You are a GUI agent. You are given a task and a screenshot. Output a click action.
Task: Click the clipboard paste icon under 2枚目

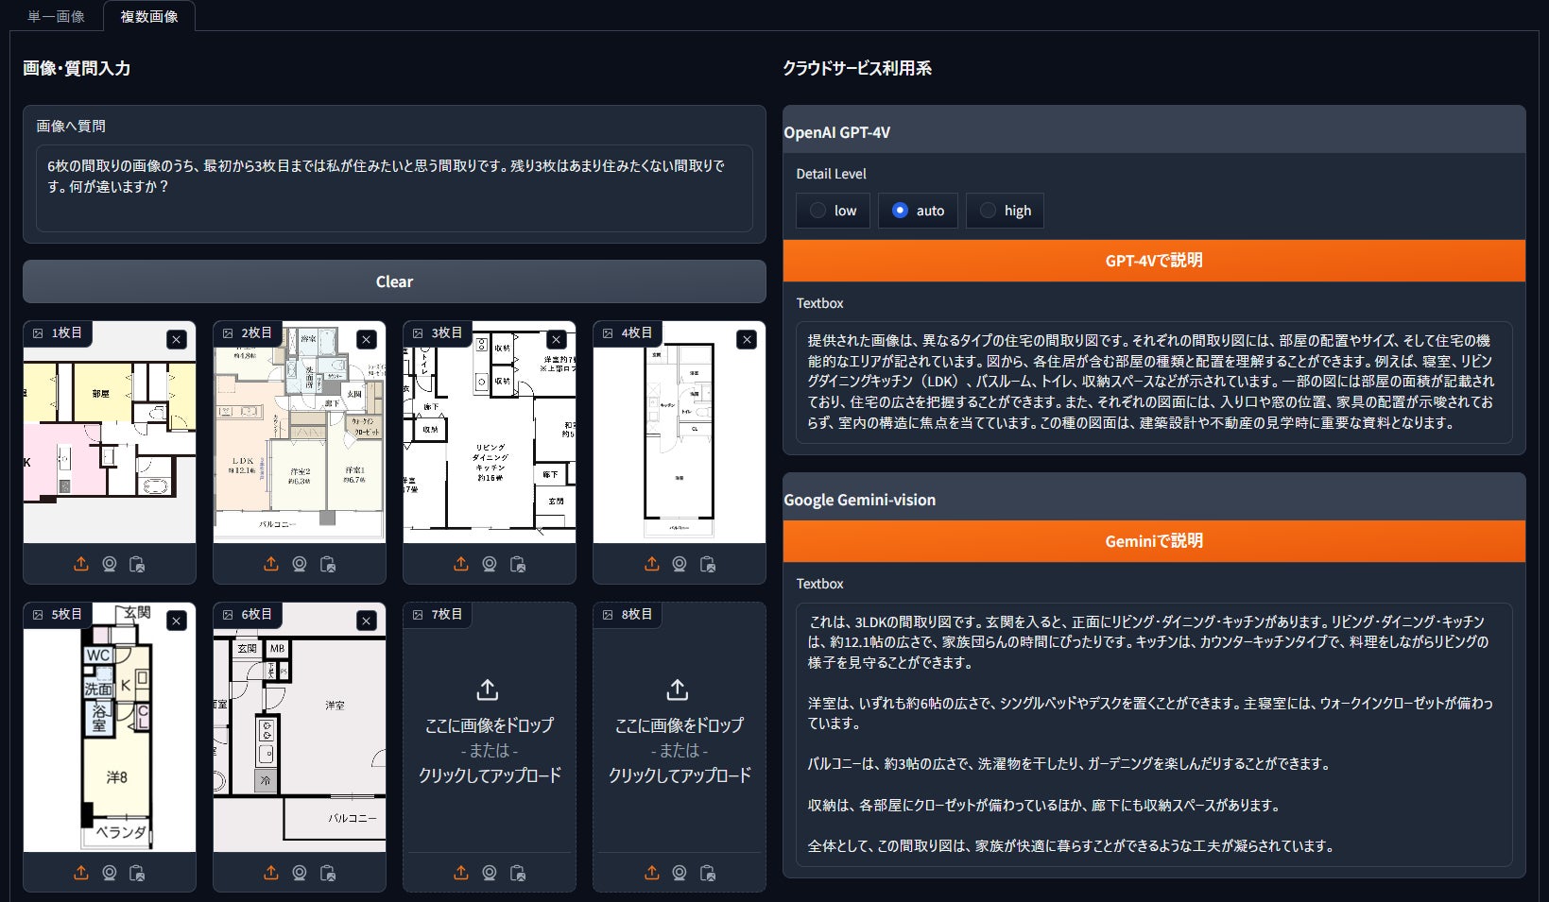[328, 564]
